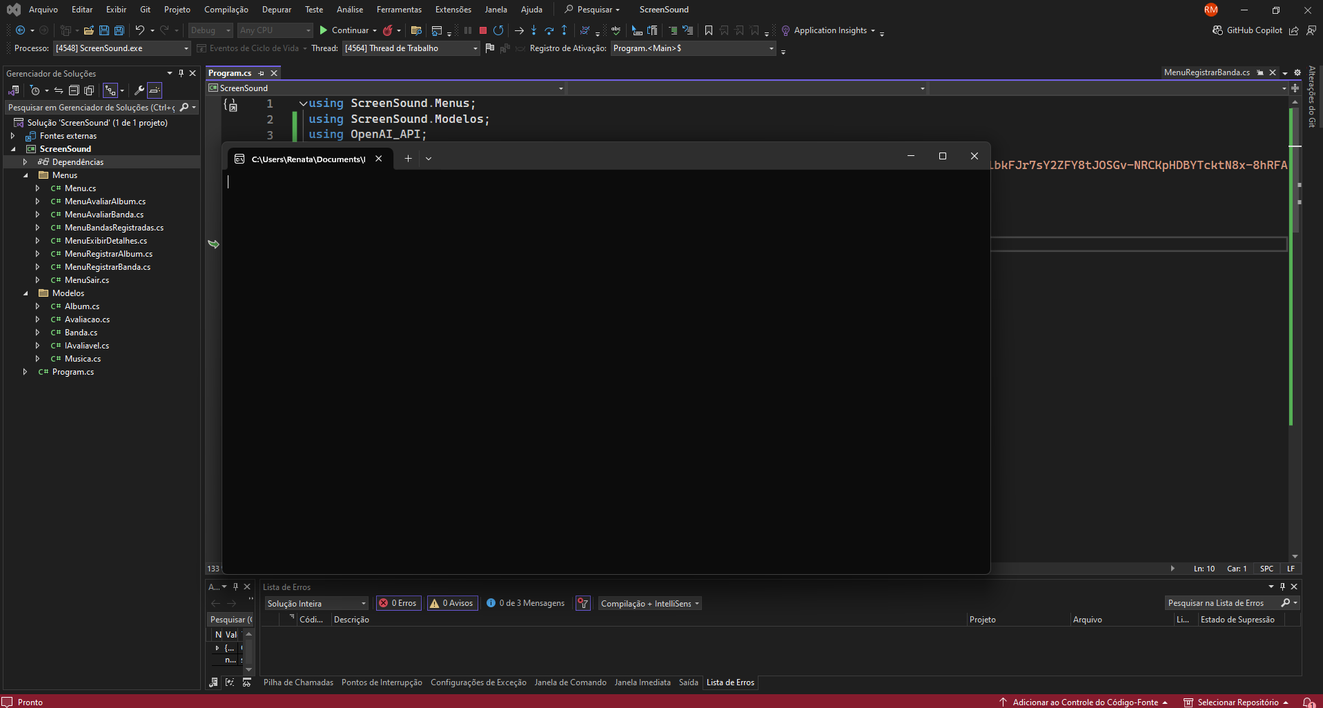Click the Pending Changes Filter clock icon
Screen dimensions: 1323x708
click(x=35, y=90)
